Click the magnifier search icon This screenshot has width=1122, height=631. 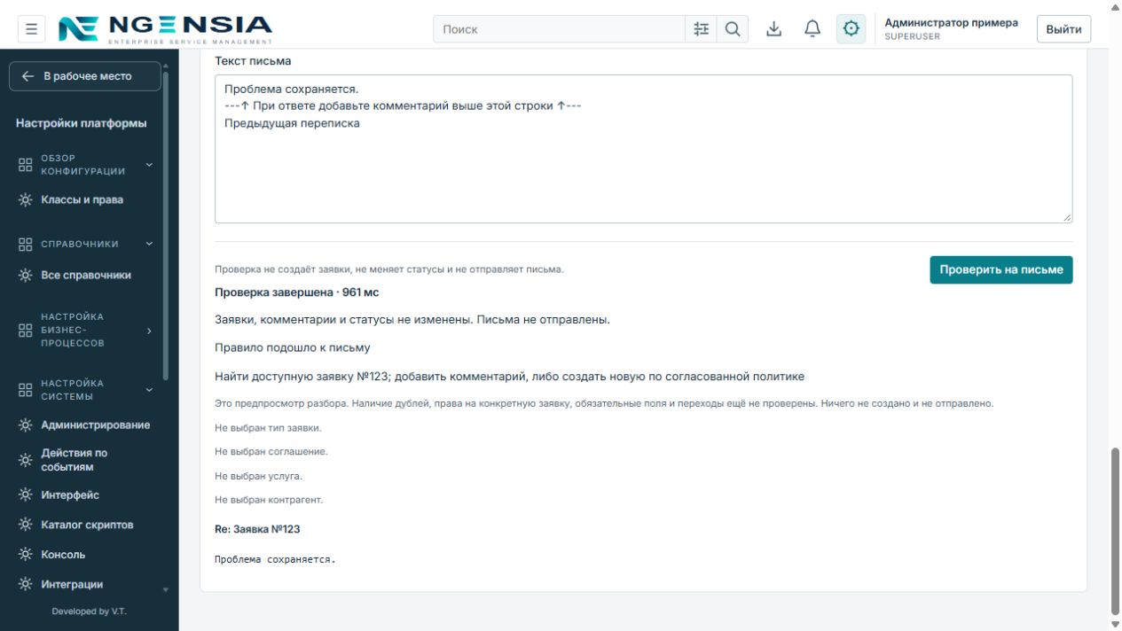(x=733, y=29)
